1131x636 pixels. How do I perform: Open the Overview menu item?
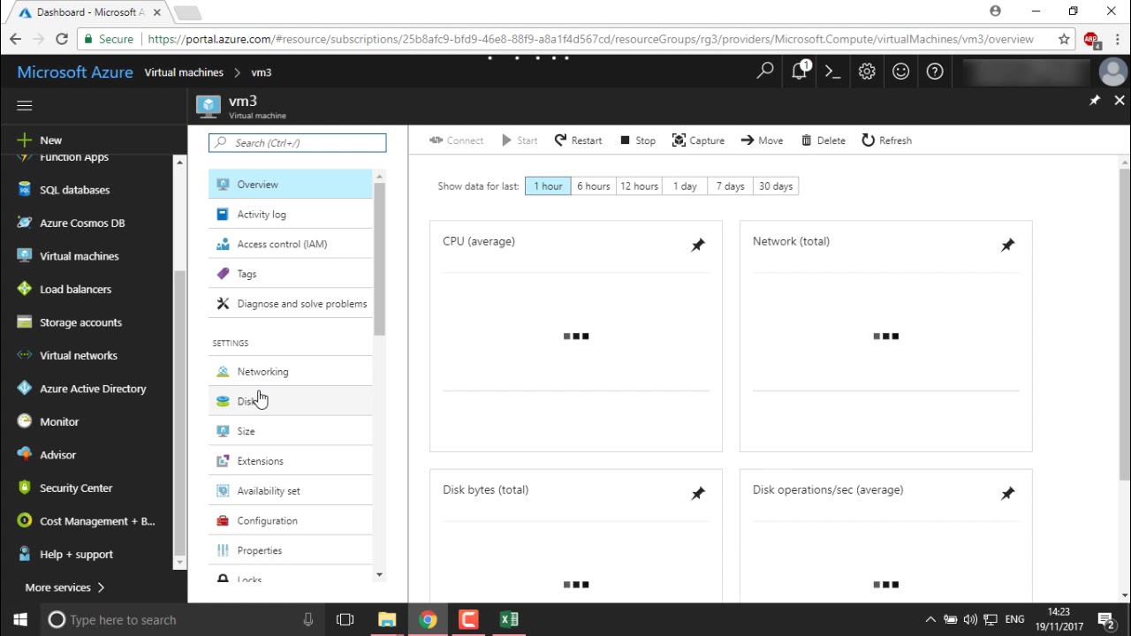tap(291, 185)
